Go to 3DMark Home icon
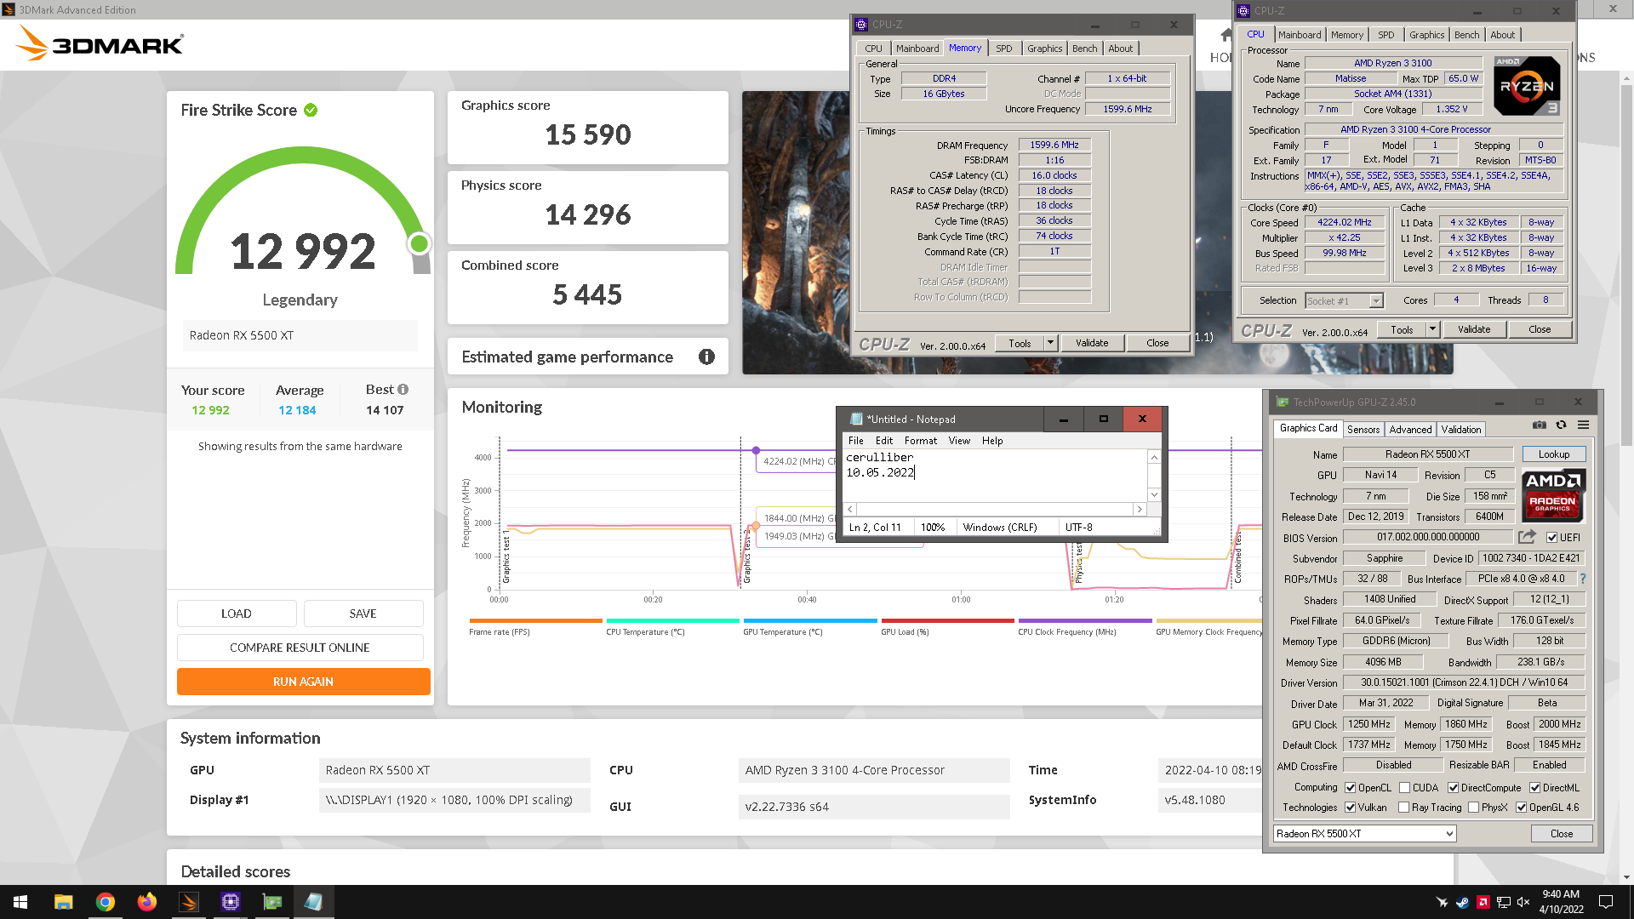The image size is (1634, 919). pos(1225,36)
